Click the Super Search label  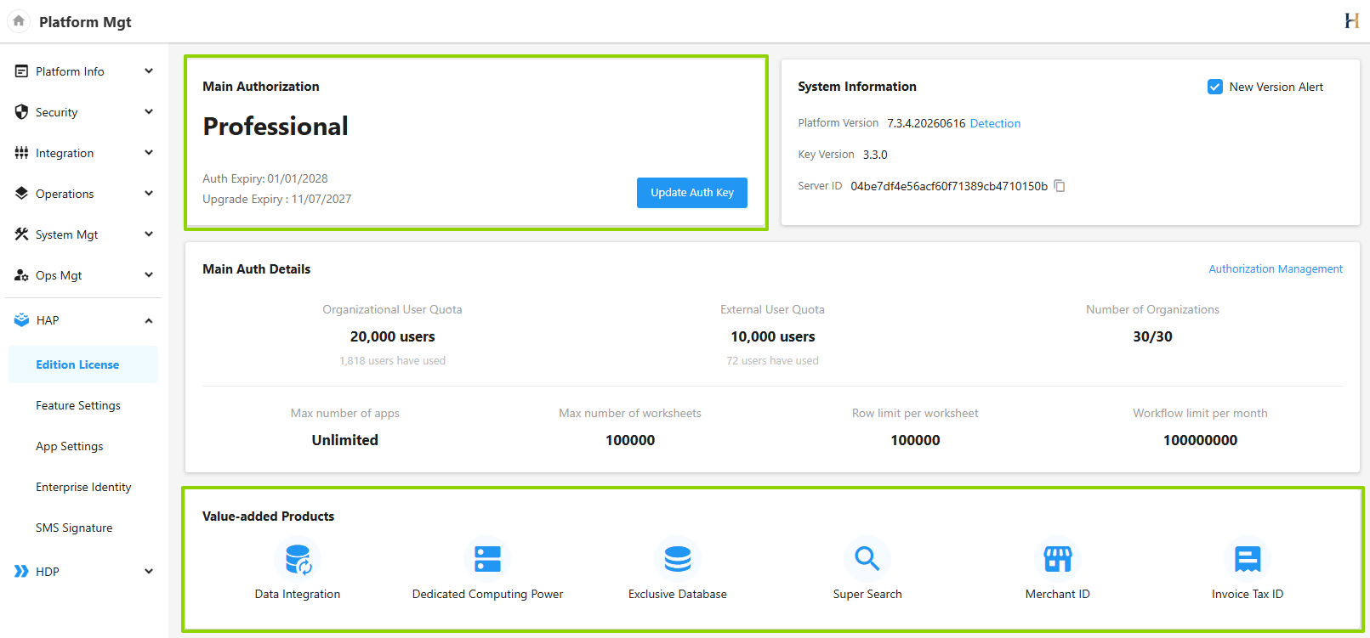(867, 594)
